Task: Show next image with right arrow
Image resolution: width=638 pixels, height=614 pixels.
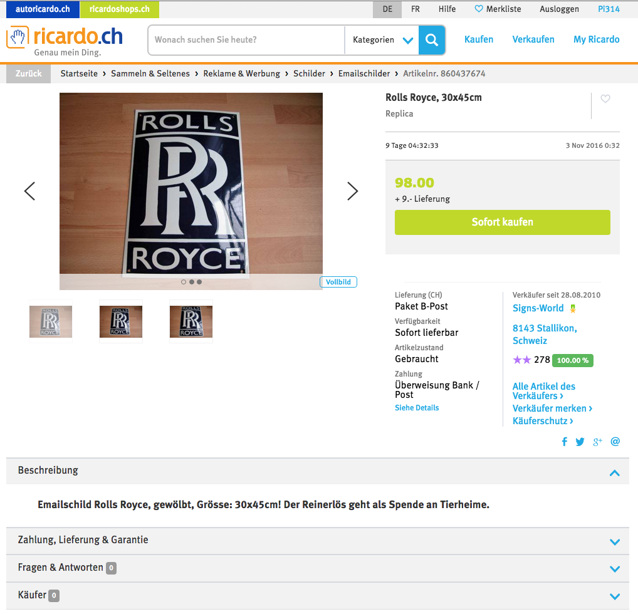Action: (352, 191)
